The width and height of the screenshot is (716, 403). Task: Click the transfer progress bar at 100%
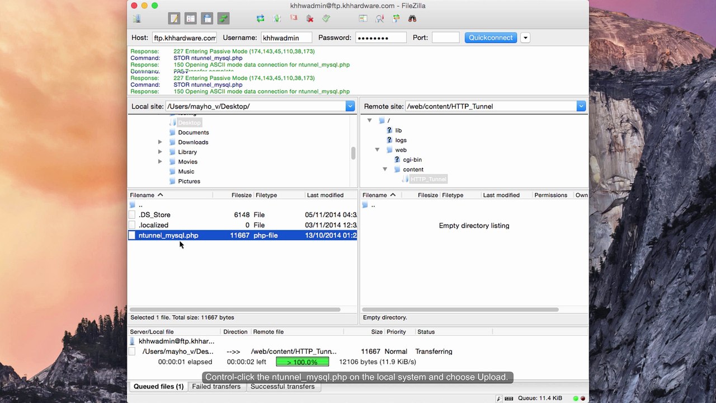(x=302, y=362)
